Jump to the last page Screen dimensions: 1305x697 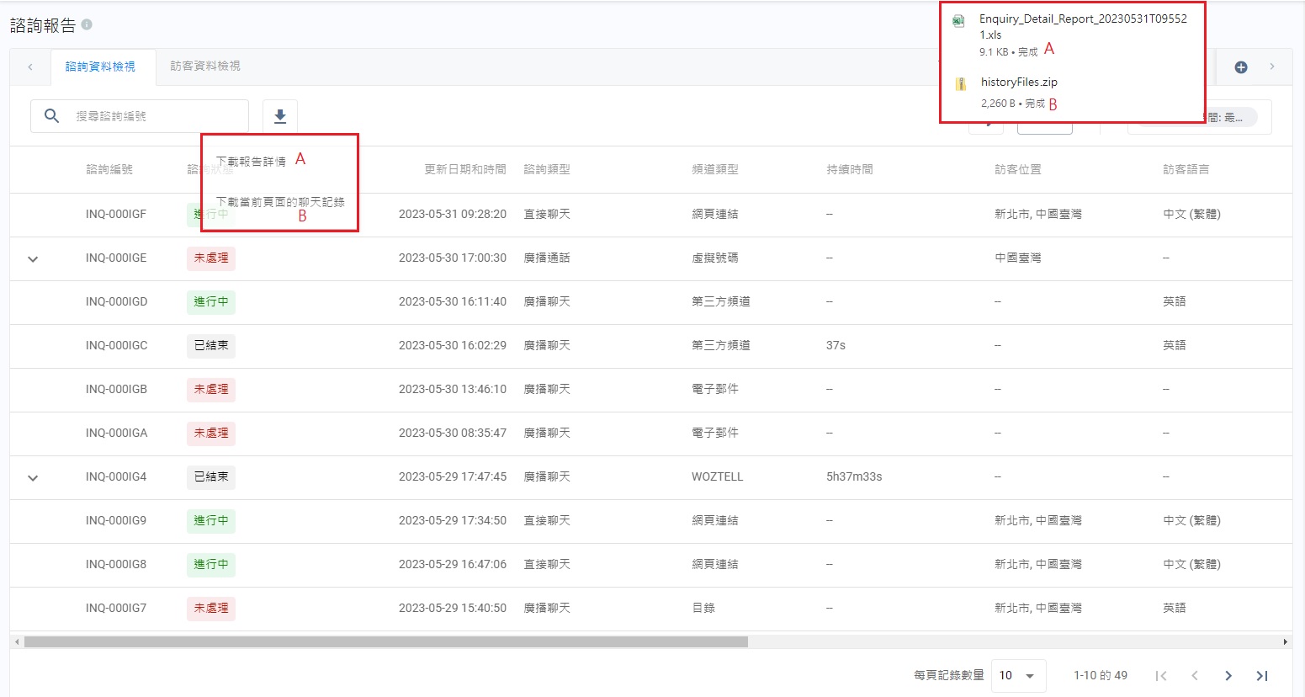[1262, 675]
